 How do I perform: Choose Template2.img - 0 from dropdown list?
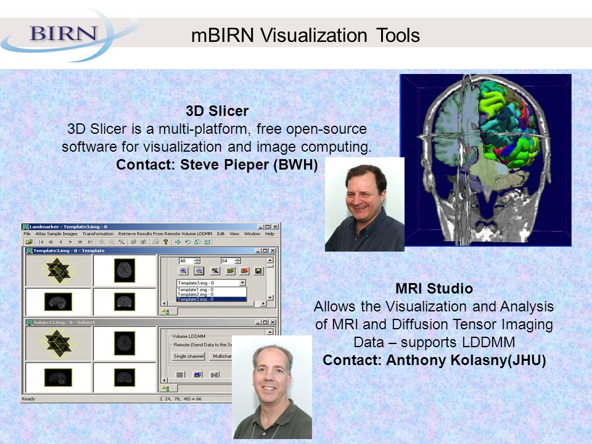tap(212, 294)
